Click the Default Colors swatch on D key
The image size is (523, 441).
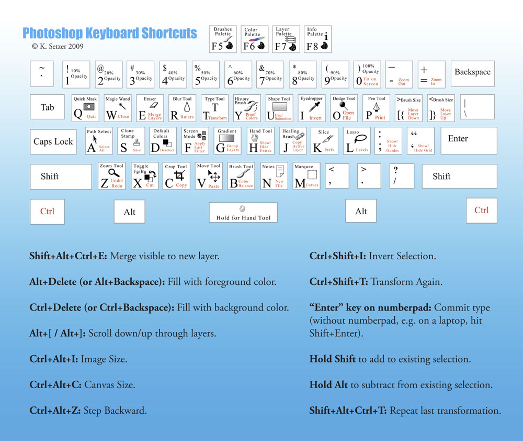(x=167, y=142)
